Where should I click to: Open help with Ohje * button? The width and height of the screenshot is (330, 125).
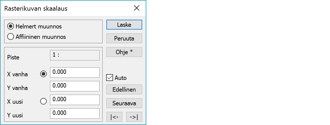(x=124, y=52)
